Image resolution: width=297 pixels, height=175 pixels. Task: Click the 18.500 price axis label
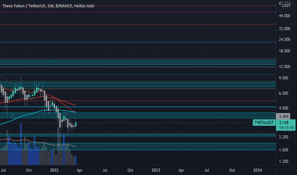pyautogui.click(x=285, y=51)
